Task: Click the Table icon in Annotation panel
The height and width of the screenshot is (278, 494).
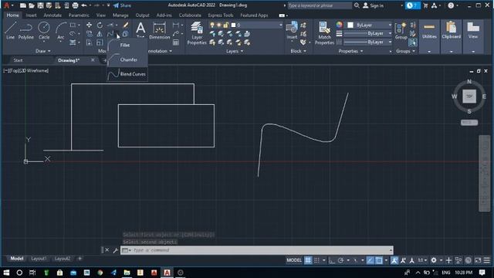Action: point(176,42)
